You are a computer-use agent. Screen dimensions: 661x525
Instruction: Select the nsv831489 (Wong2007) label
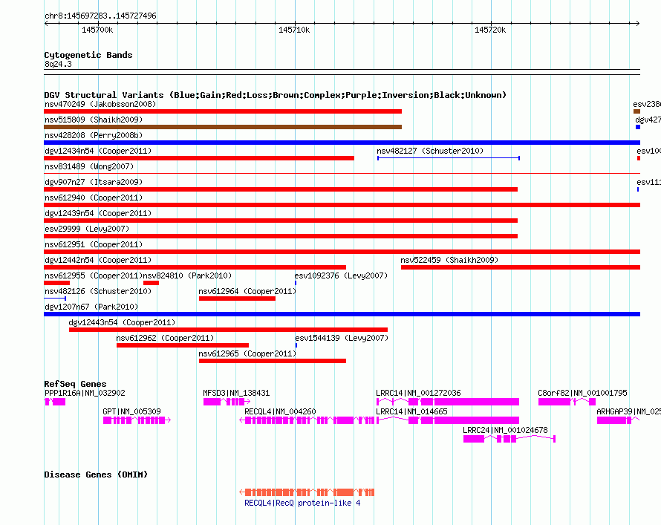tap(89, 166)
